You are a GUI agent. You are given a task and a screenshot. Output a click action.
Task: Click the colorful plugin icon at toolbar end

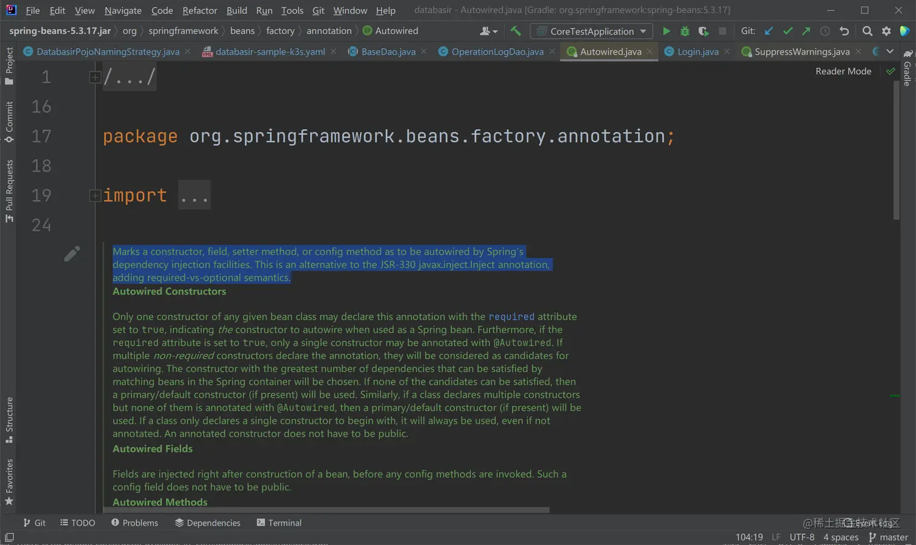click(x=904, y=31)
